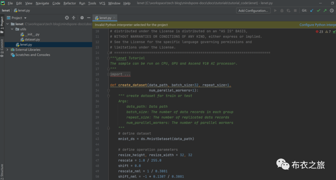Viewport: 336px width, 180px height.
Task: Click the Run configuration play icon
Action: 275,11
